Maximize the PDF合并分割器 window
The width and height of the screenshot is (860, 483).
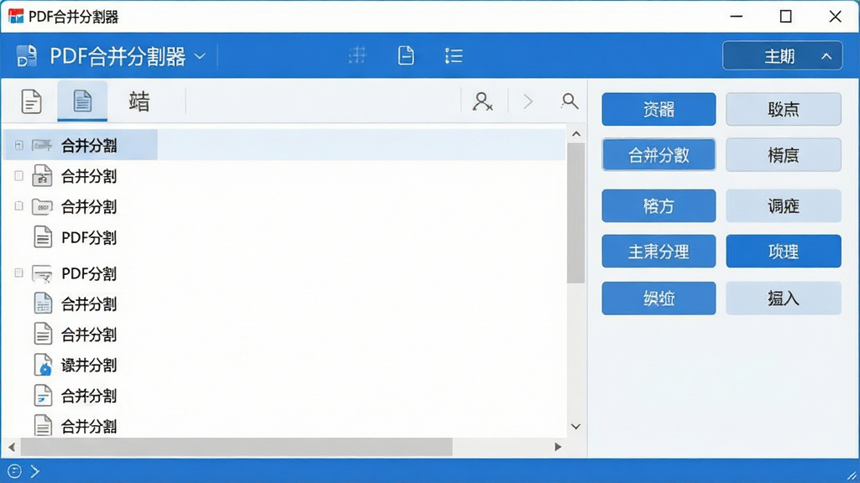pyautogui.click(x=785, y=17)
